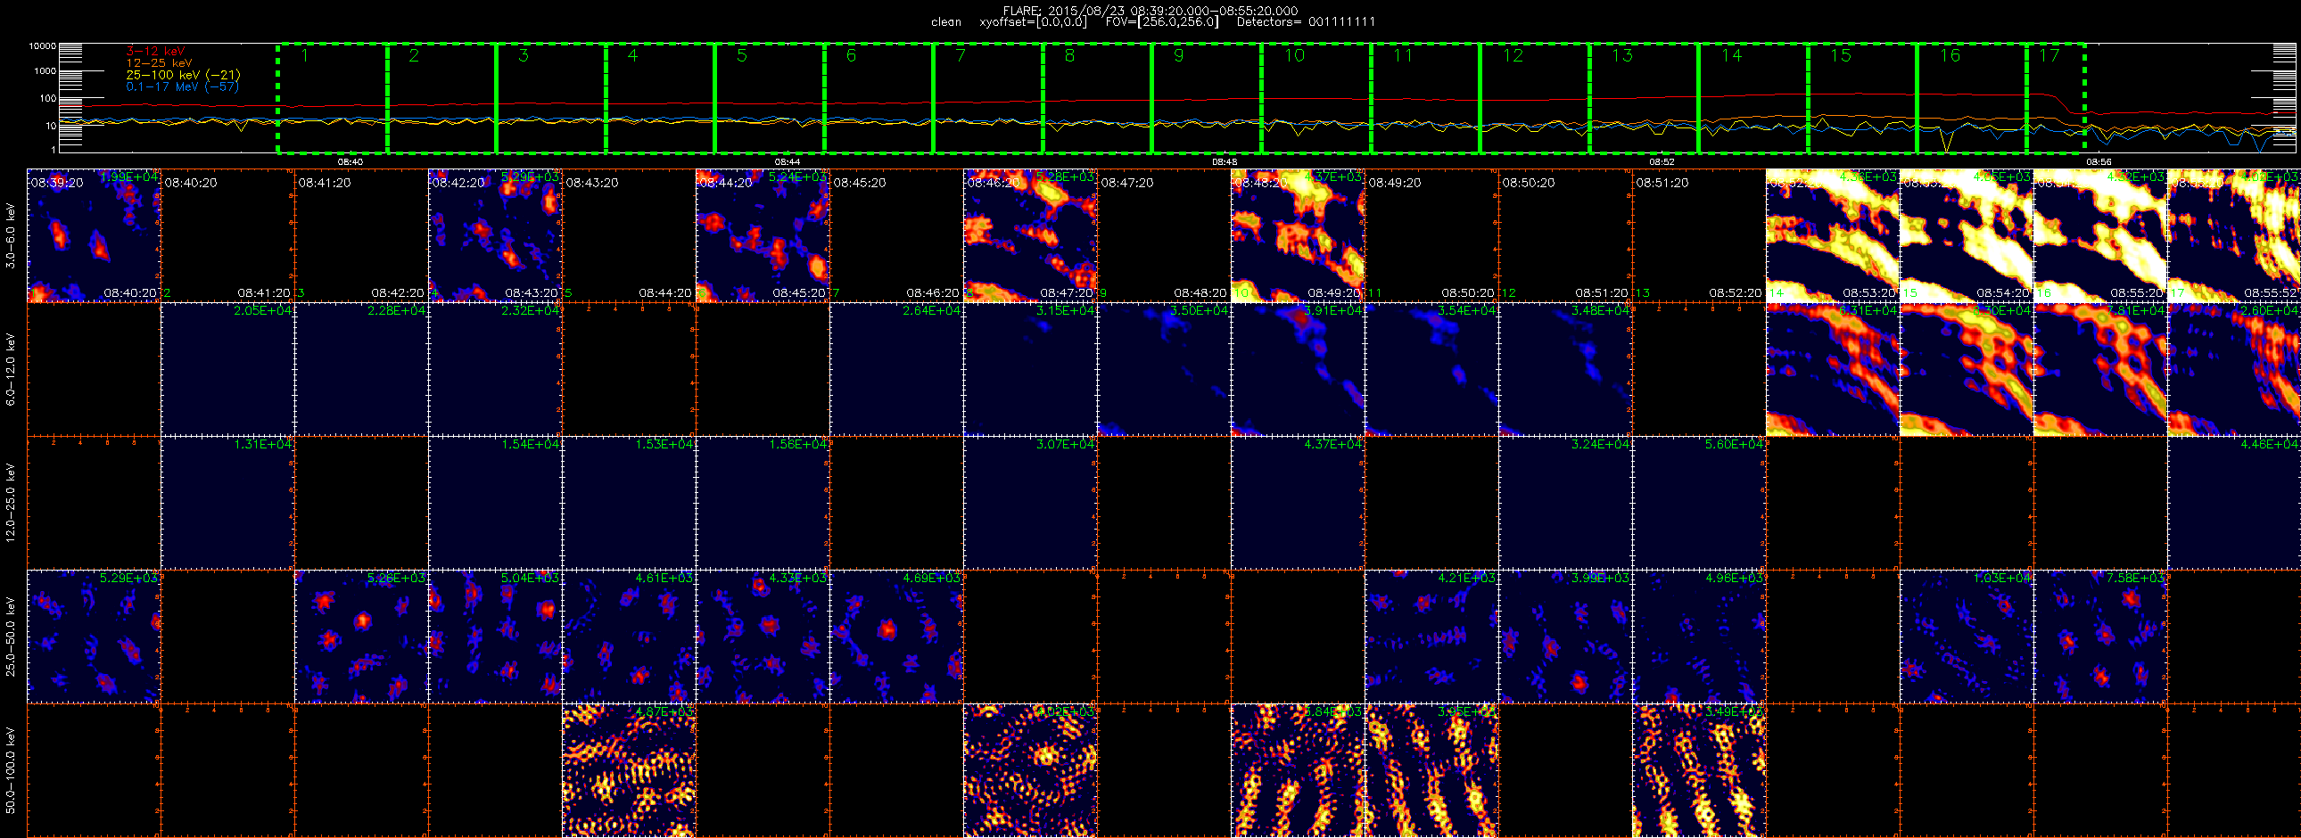
Task: Click the 08:48 tick label under light curve
Action: tap(1225, 162)
